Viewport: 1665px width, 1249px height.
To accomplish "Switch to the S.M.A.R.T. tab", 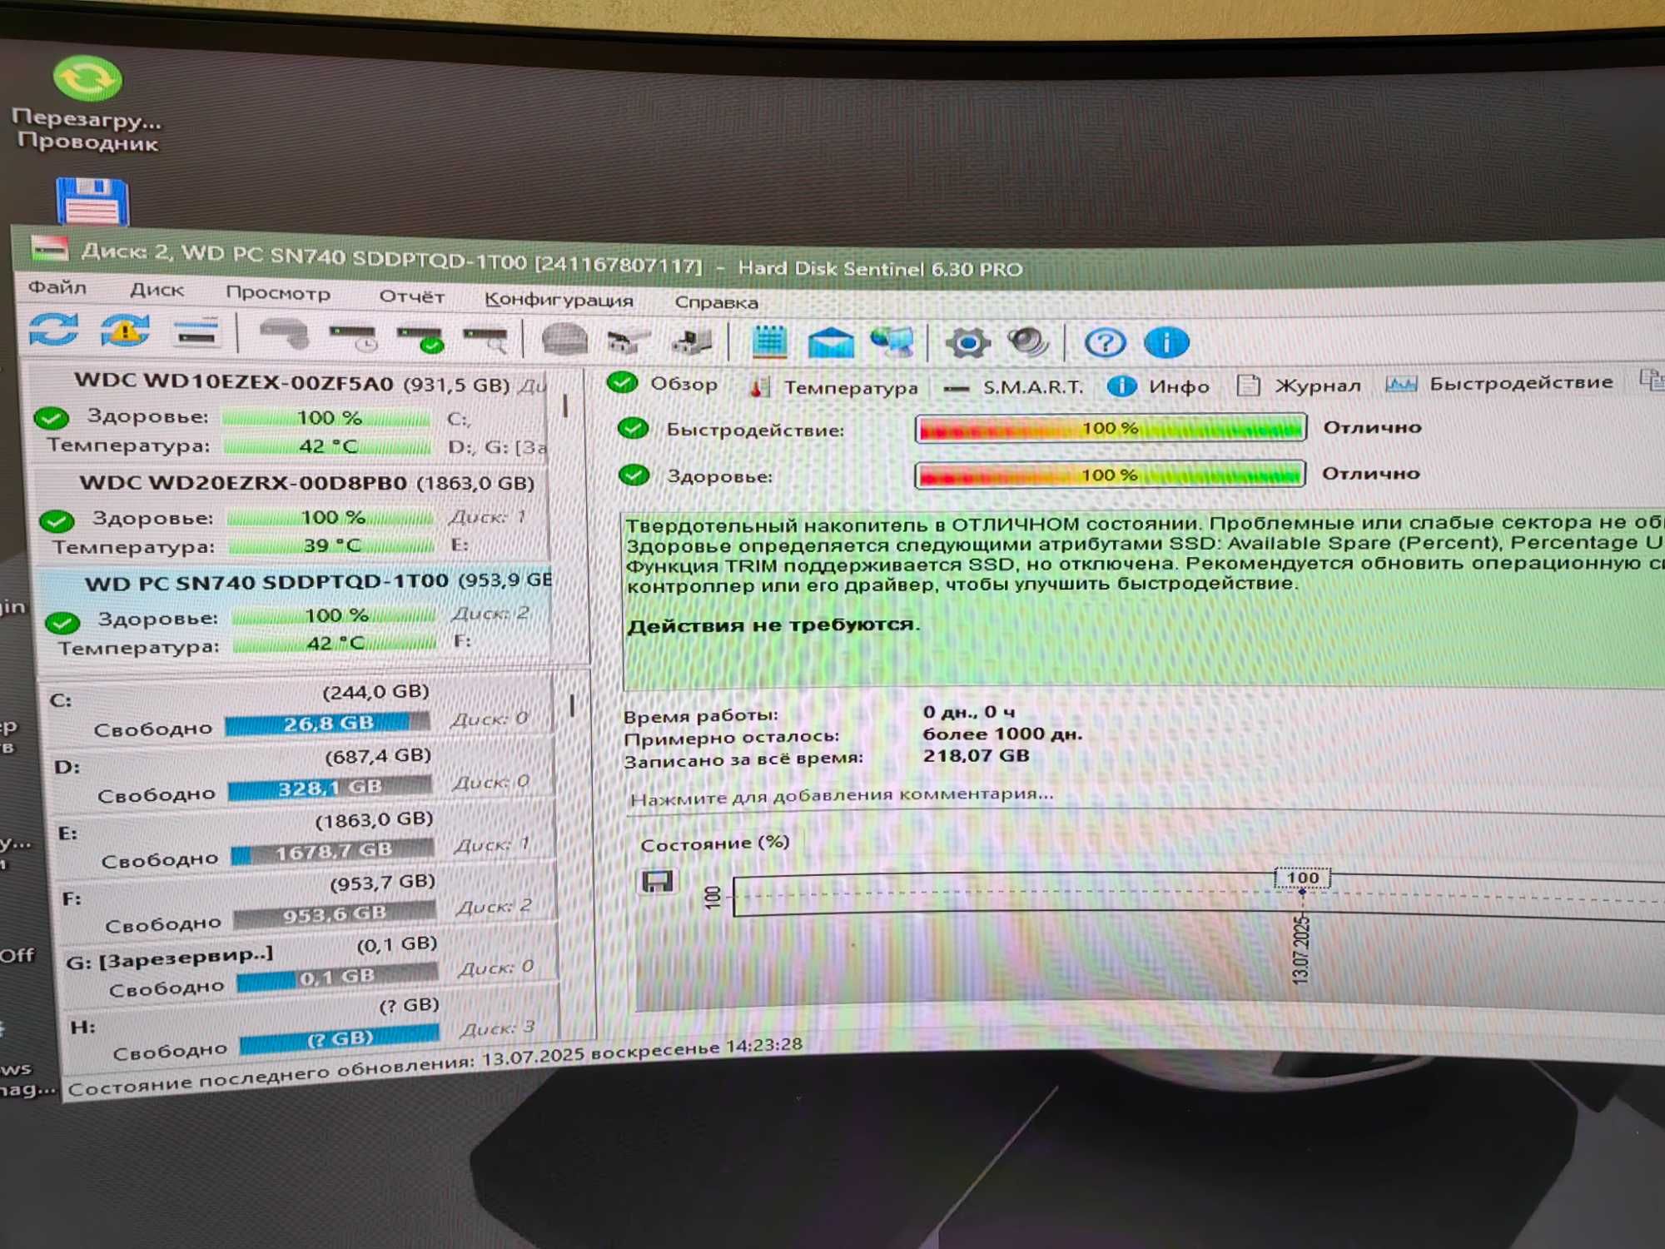I will 1014,387.
